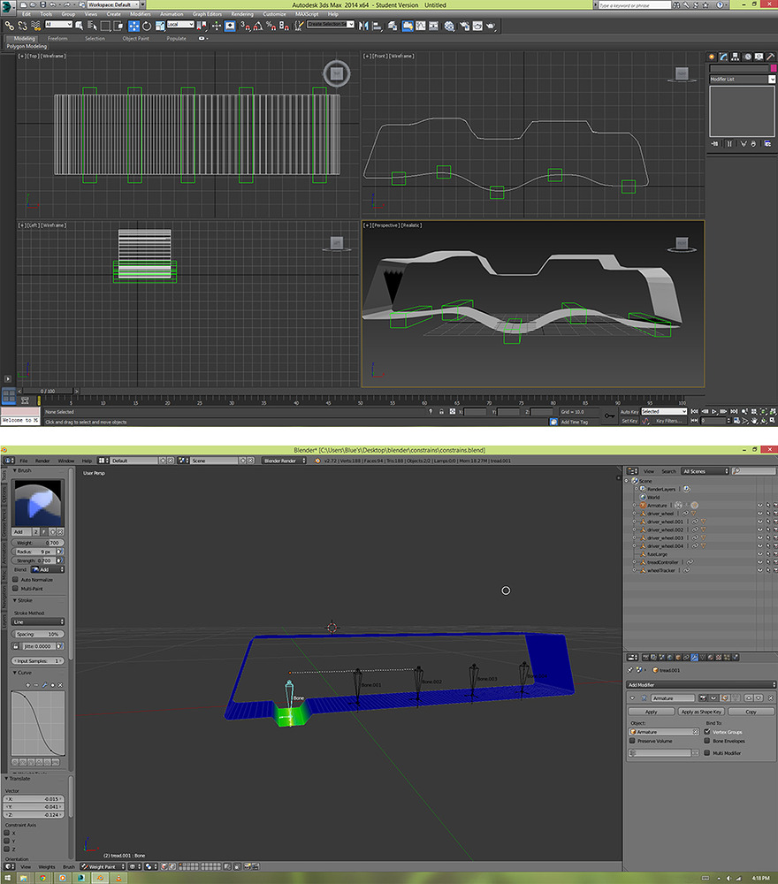Click the Modifiers tab wrench icon in Blender properties
Image resolution: width=778 pixels, height=884 pixels.
694,658
